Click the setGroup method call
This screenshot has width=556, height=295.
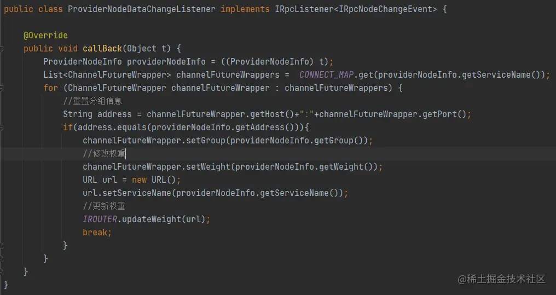pyautogui.click(x=206, y=140)
